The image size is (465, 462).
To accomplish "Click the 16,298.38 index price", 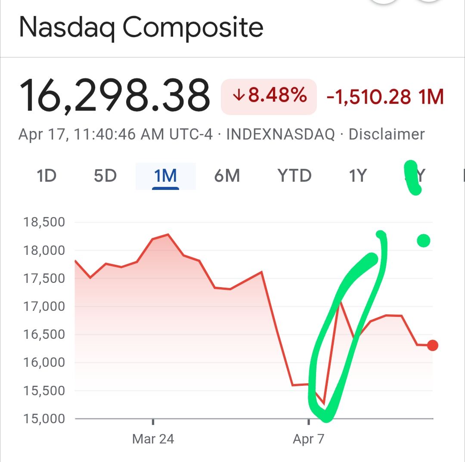I will 115,96.
